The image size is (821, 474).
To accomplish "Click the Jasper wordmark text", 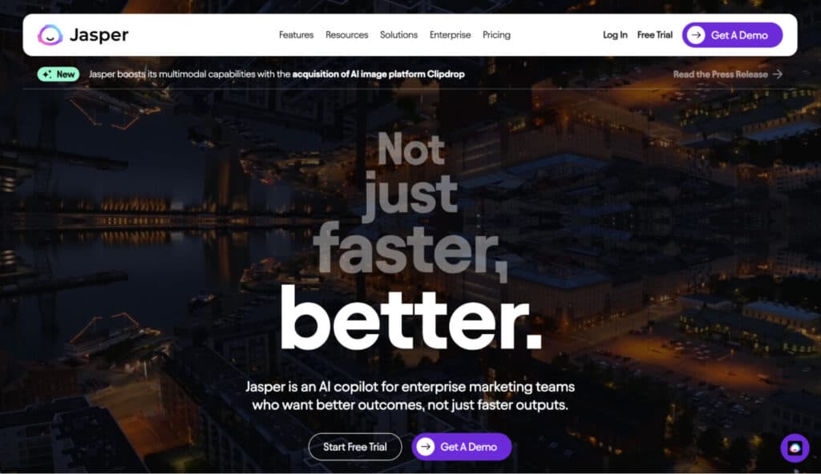I will click(99, 35).
